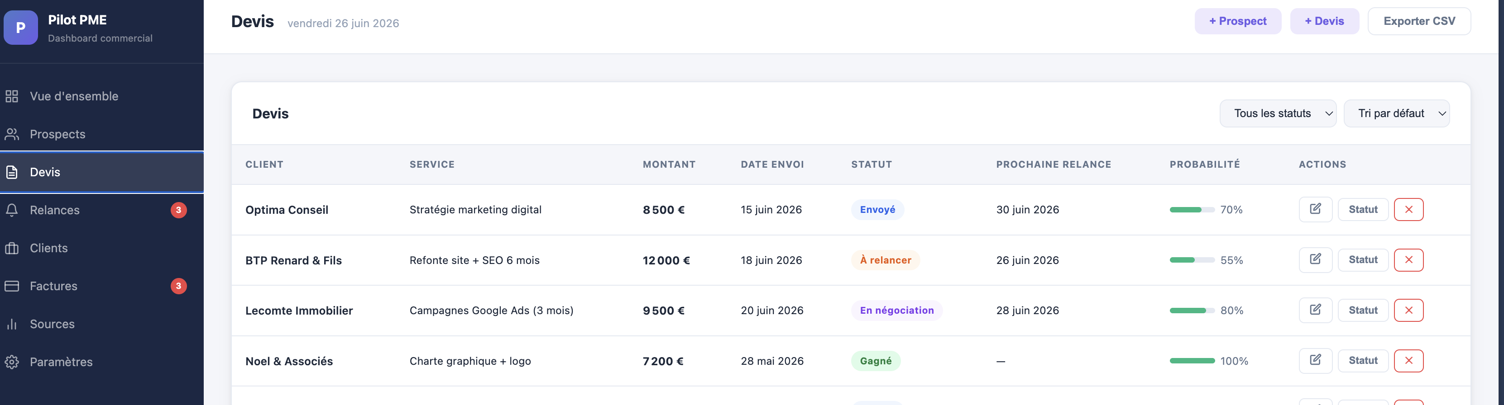The image size is (1504, 405).
Task: Click the Relances bell icon
Action: (x=12, y=210)
